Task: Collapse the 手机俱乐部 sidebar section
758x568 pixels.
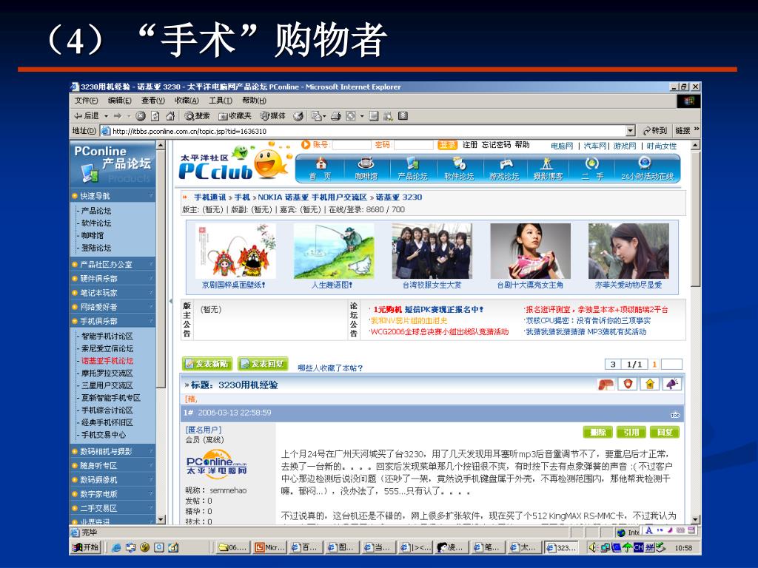Action: tap(113, 321)
